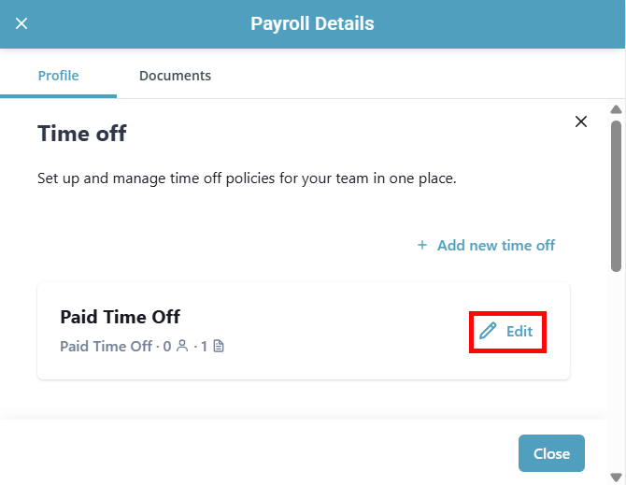Open the Documents tab

tap(175, 76)
